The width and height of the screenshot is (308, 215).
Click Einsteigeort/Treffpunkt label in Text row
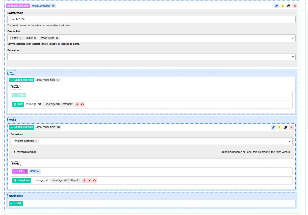click(59, 104)
